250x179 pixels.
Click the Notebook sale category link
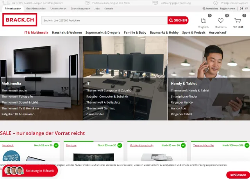pyautogui.click(x=8, y=145)
